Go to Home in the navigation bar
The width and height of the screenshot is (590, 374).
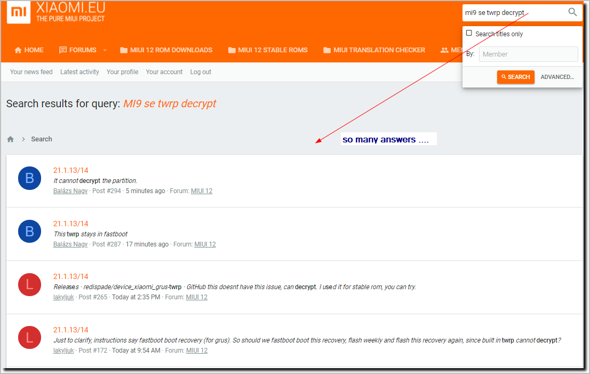coord(29,50)
